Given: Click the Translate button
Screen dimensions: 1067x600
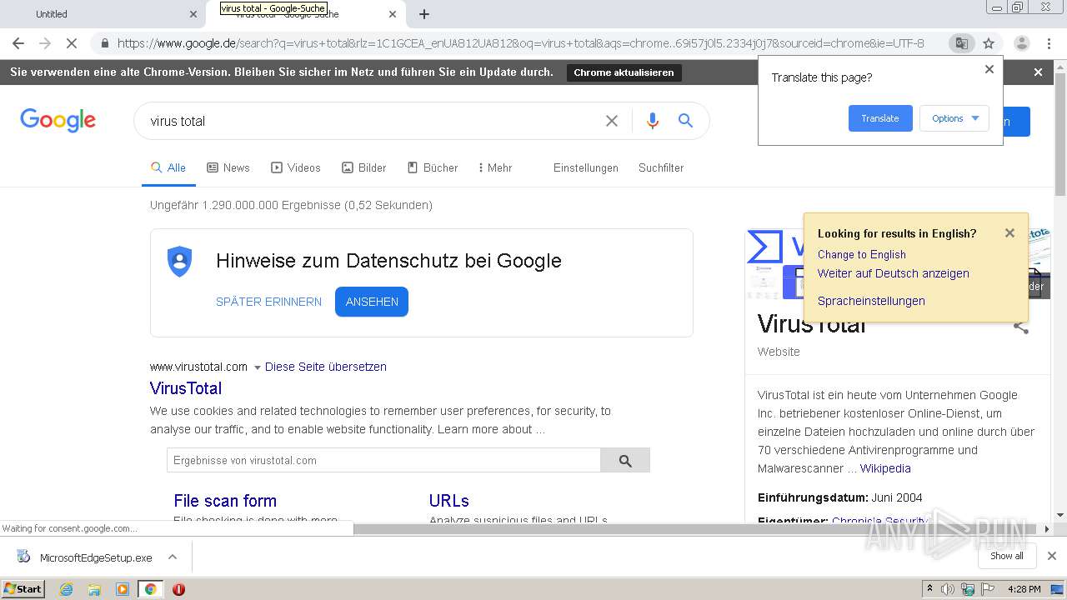Looking at the screenshot, I should click(880, 118).
